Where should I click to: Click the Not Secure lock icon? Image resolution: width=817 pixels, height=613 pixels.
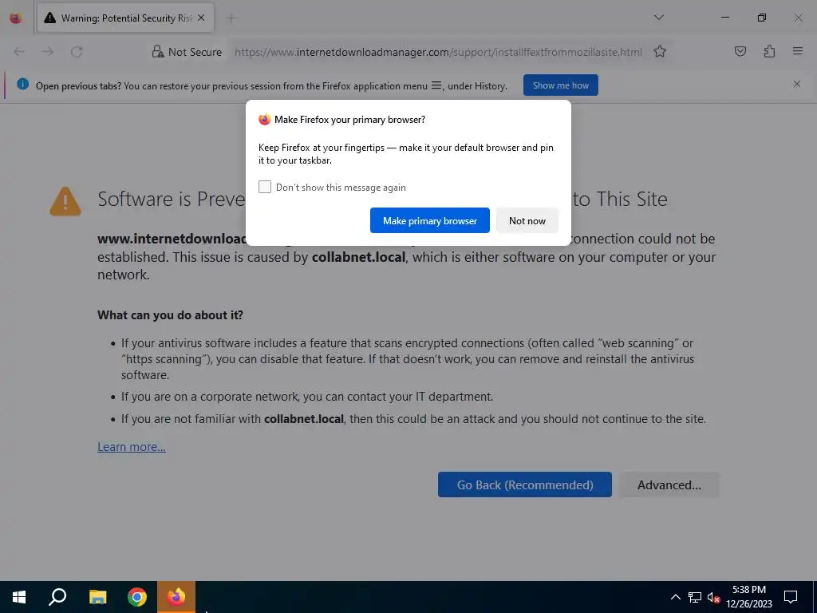click(x=157, y=51)
